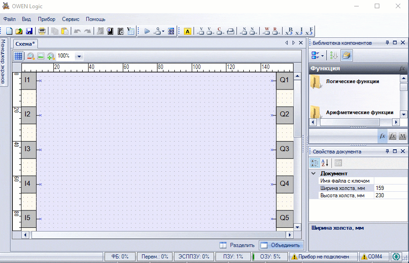409x263 pixels.
Task: Click the zoom out magnifier icon
Action: pos(31,56)
